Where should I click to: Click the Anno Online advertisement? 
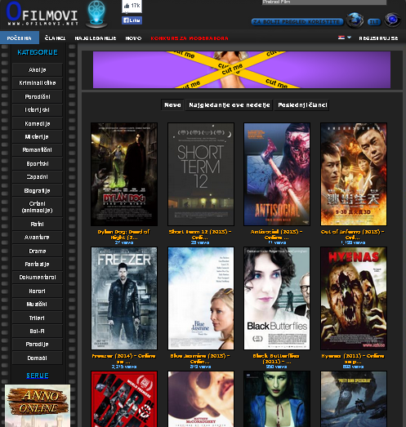click(38, 406)
